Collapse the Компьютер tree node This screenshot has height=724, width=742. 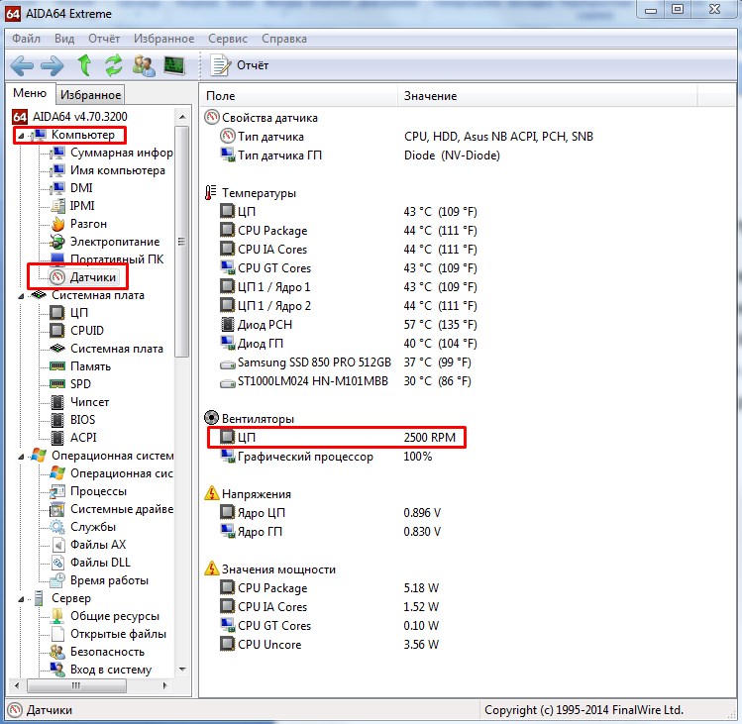pos(21,136)
